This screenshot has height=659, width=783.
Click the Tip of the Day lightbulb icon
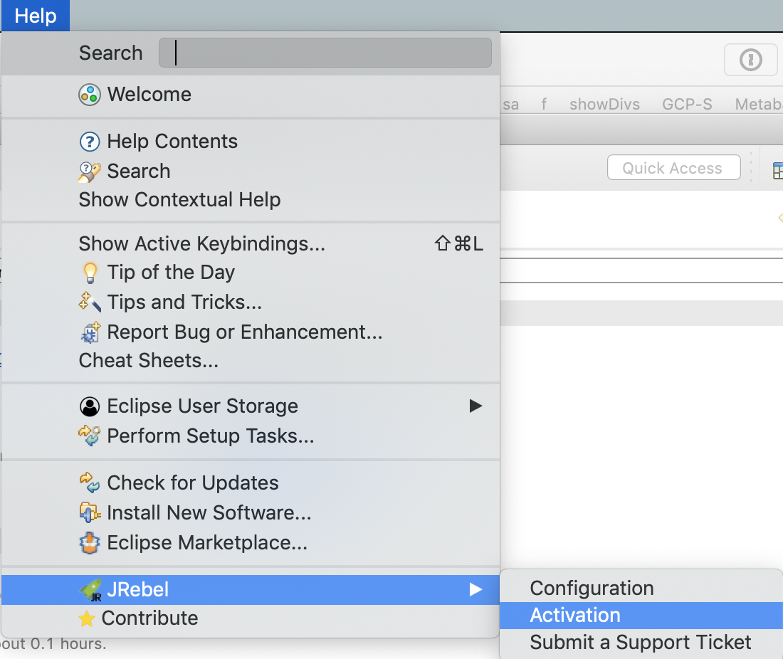pos(90,273)
